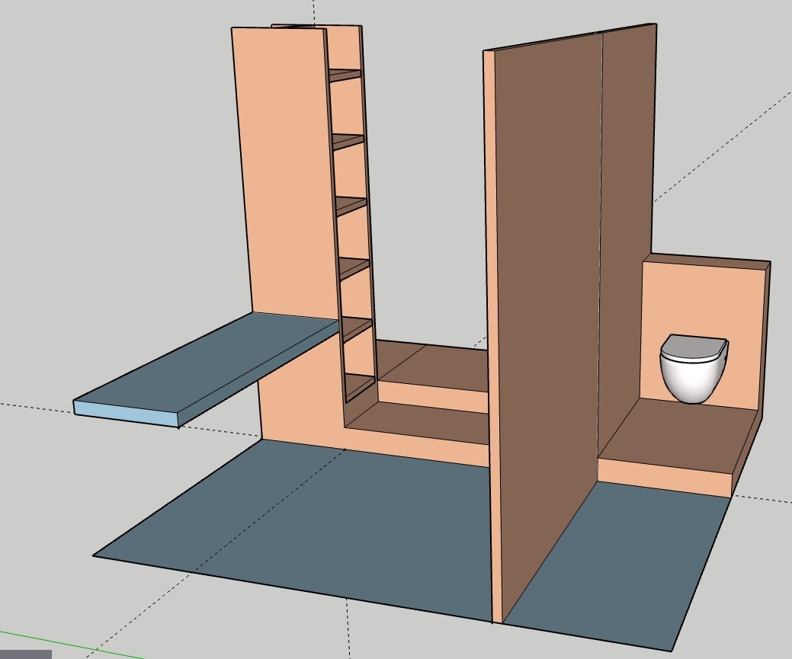Pick the lowest shelf in the tall shelving unit

(x=360, y=386)
